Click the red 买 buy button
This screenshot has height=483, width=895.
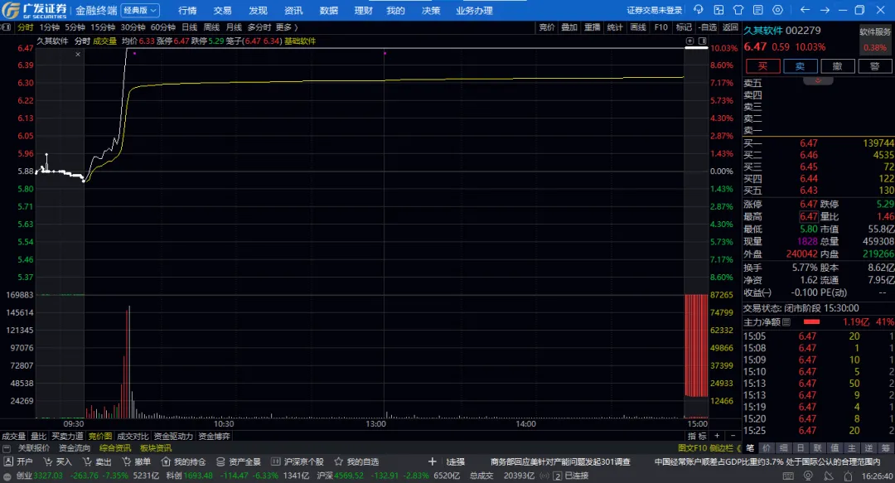(x=762, y=66)
